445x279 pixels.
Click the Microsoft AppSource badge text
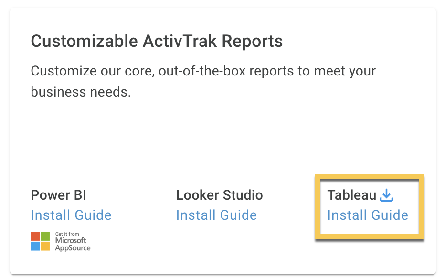click(73, 242)
